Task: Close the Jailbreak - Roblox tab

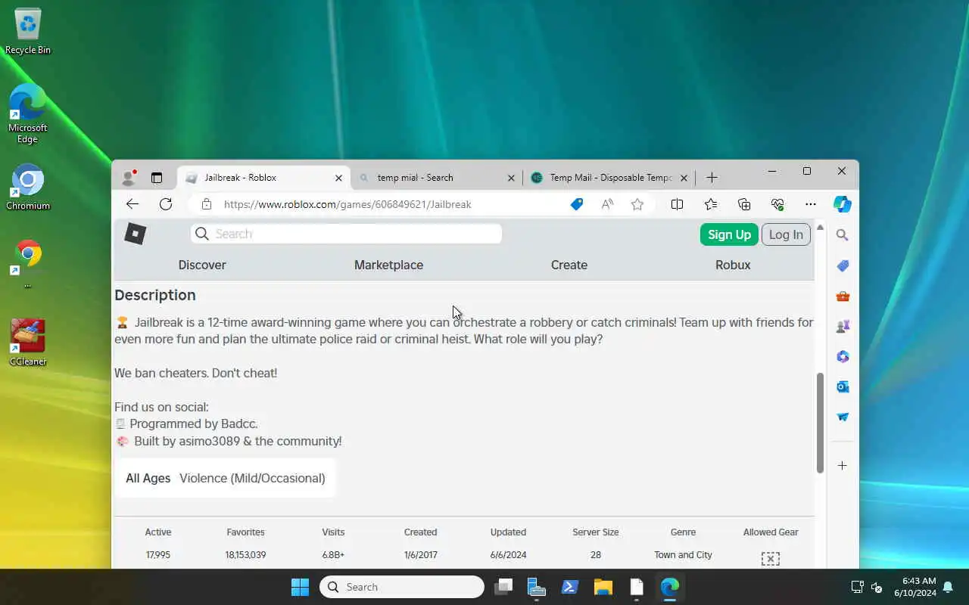Action: point(338,178)
